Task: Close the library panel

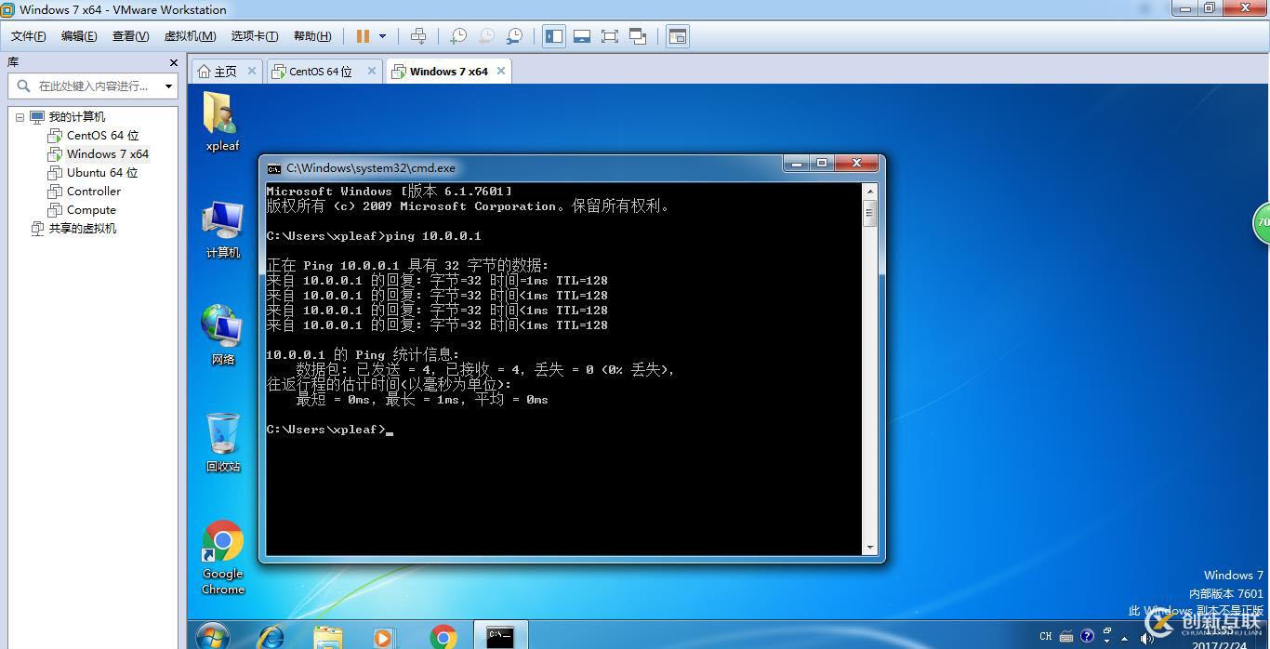Action: click(x=173, y=62)
